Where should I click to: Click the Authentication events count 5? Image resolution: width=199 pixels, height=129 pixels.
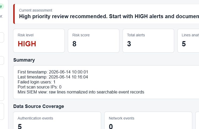20,126
